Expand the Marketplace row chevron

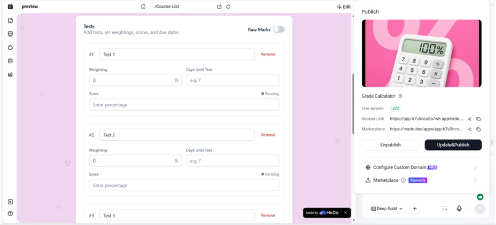[x=475, y=181]
